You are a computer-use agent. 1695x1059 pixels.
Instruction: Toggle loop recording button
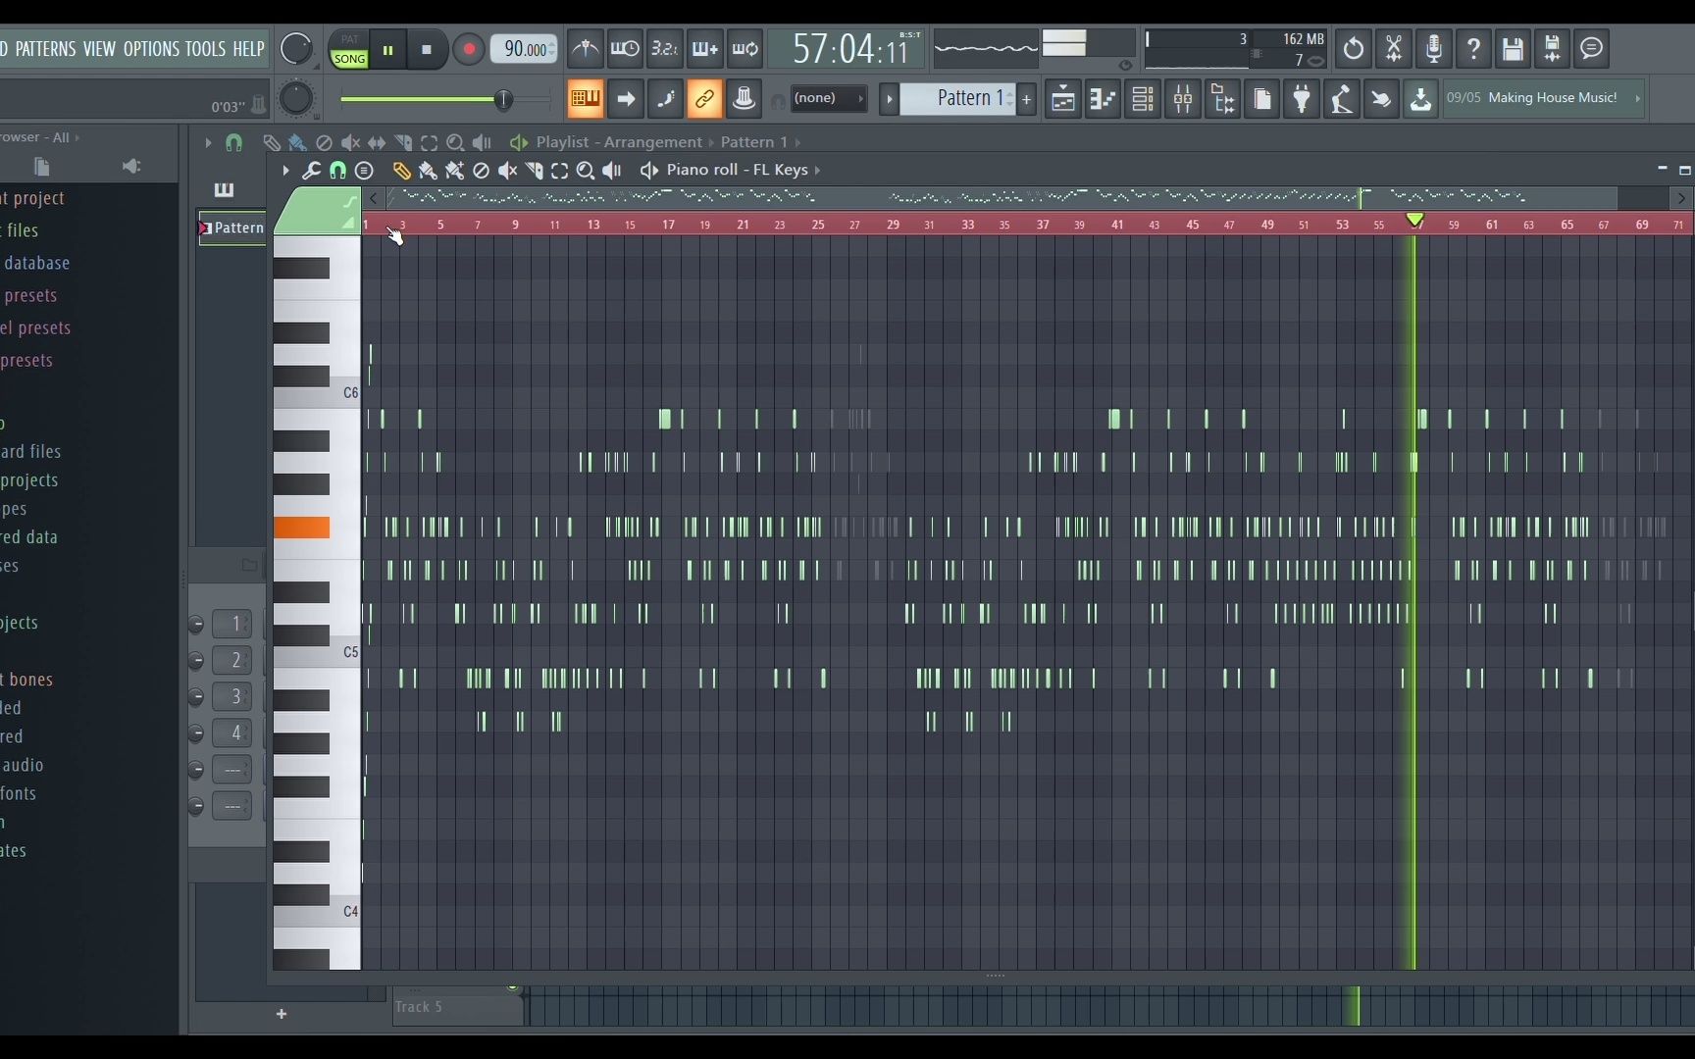[x=745, y=48]
